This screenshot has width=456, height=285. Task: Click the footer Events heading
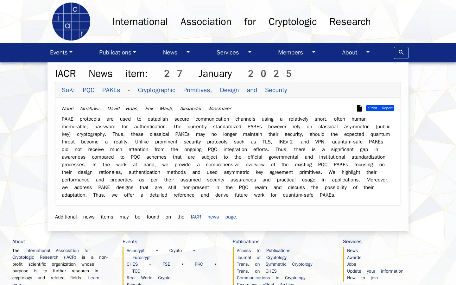pos(130,242)
